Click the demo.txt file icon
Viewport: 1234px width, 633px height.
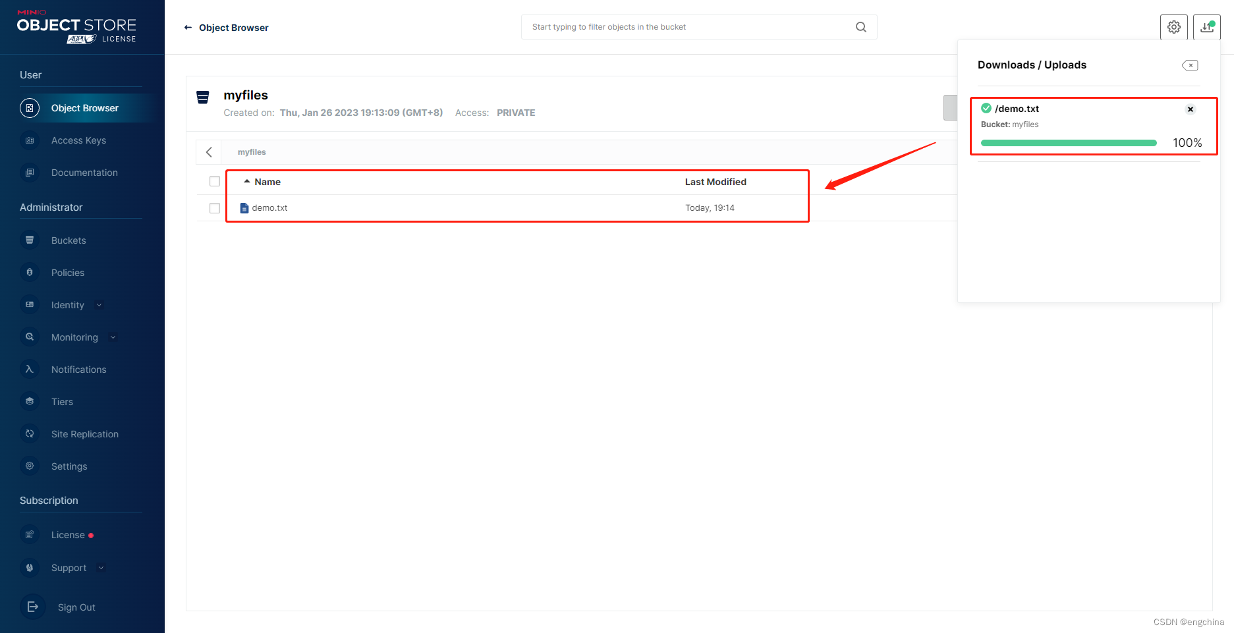(244, 208)
